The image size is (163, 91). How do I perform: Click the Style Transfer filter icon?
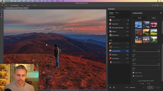click(x=110, y=35)
